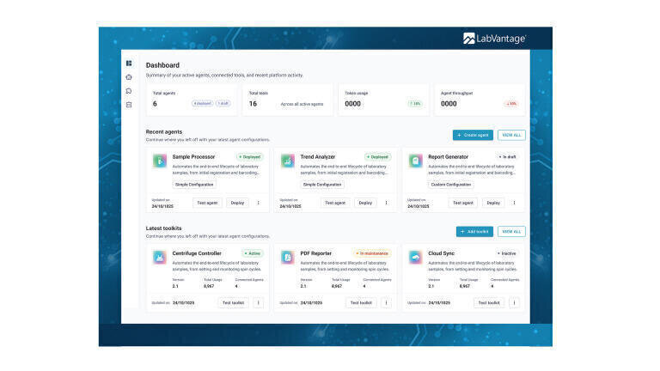Click the green Token usage percentage badge
The image size is (660, 371).
(415, 103)
